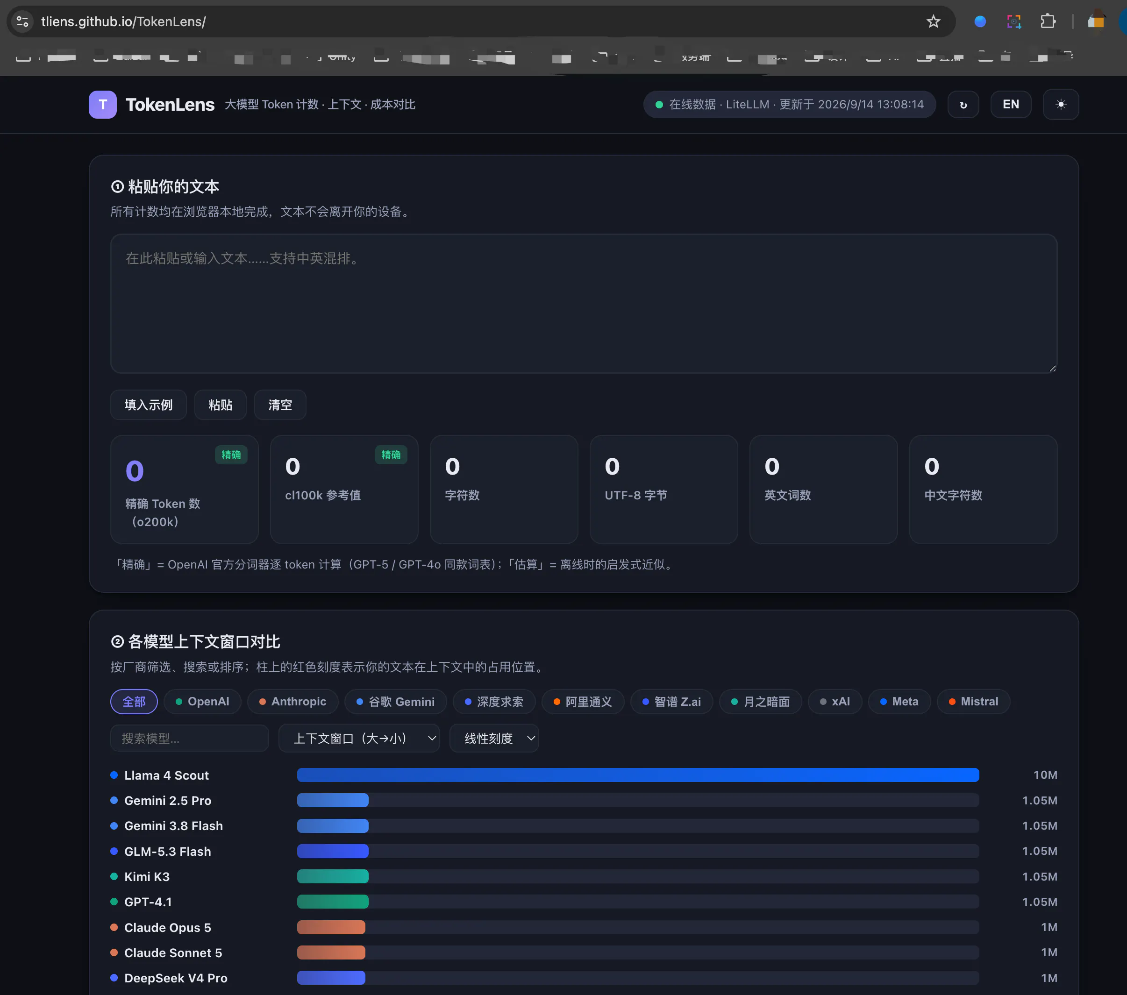
Task: Toggle light theme with the sun icon
Action: (x=1061, y=105)
